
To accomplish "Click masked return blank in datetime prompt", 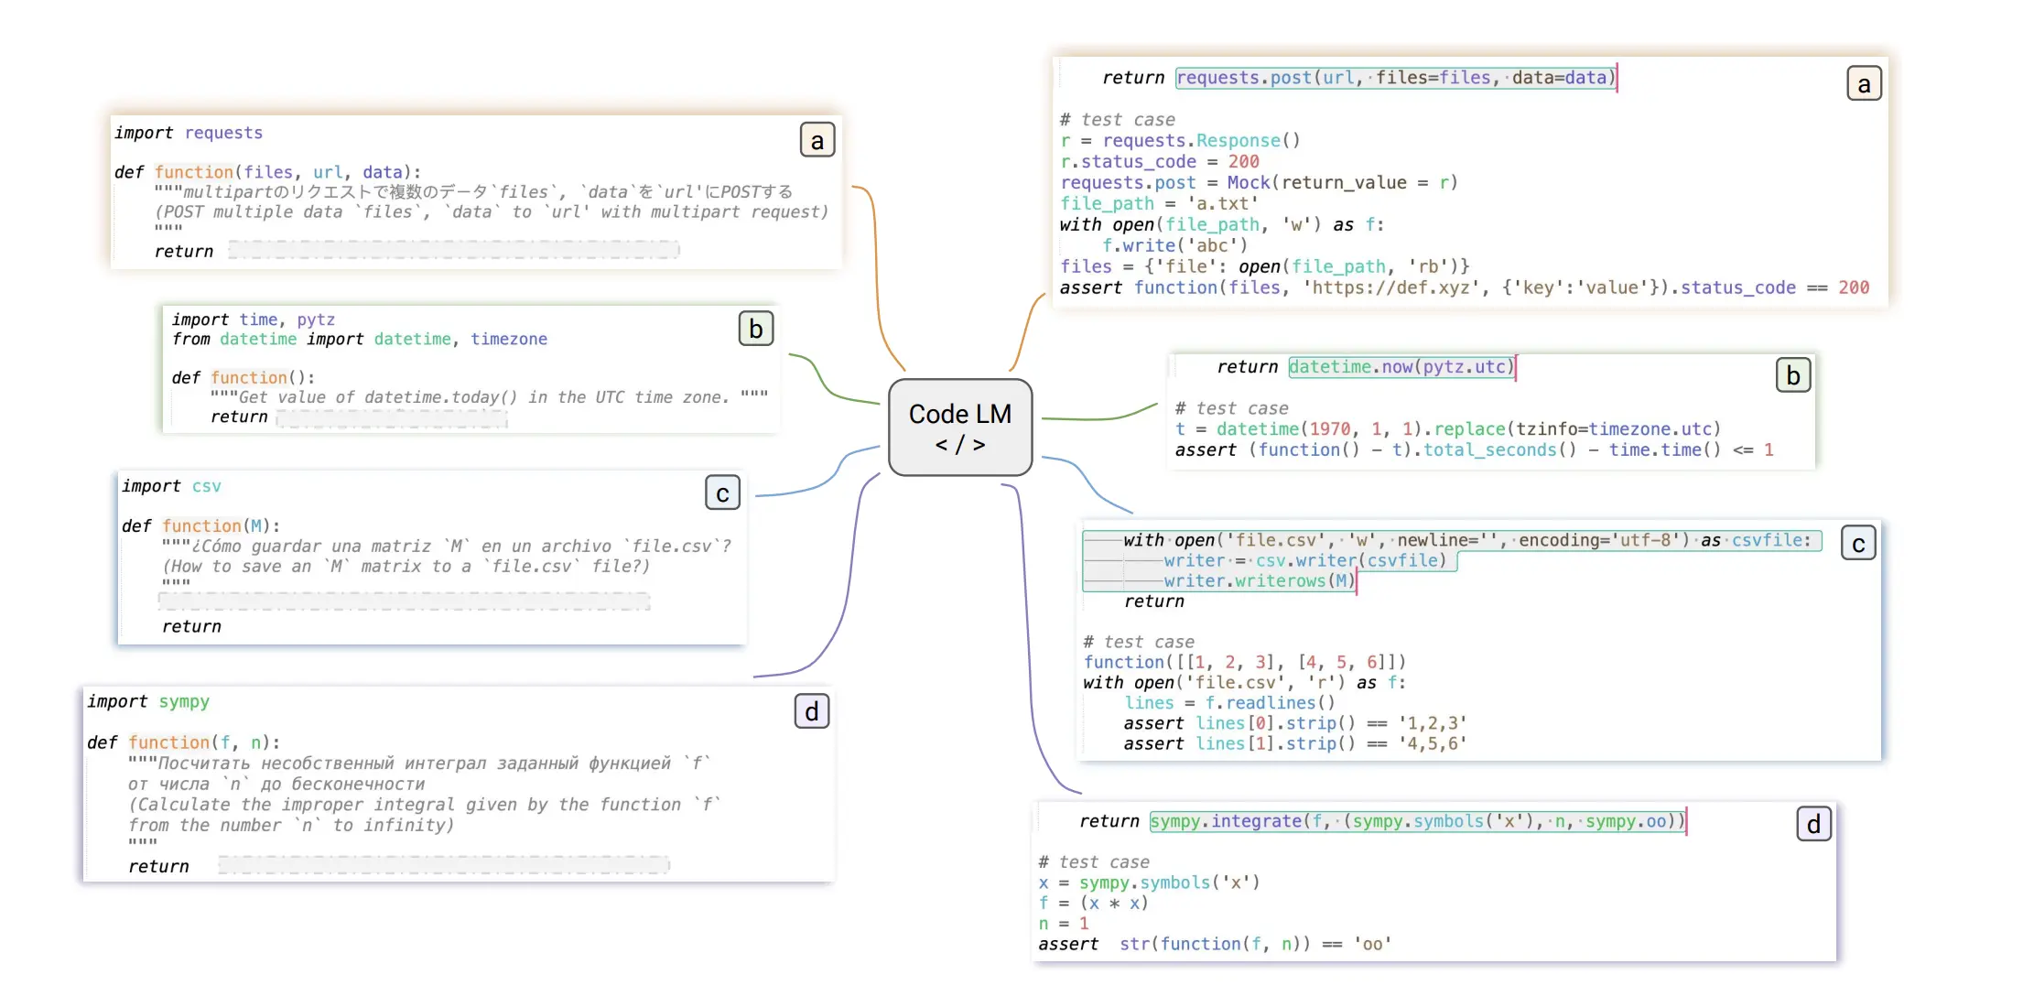I will pyautogui.click(x=392, y=418).
